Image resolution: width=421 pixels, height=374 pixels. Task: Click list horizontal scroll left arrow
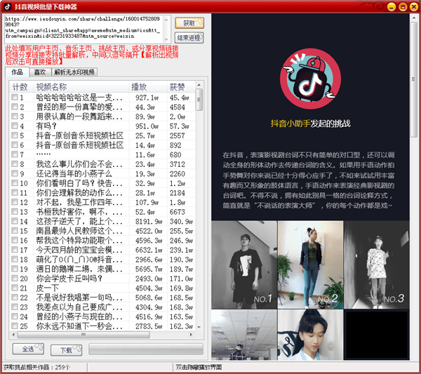[x=13, y=335]
